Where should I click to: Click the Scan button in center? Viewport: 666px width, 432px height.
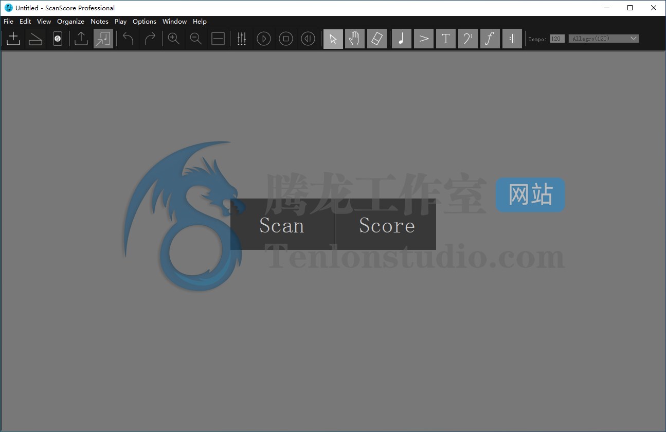point(282,225)
